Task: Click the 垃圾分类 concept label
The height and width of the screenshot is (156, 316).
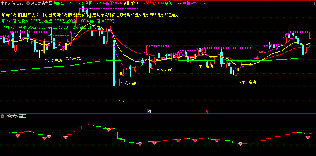Action: [123, 15]
